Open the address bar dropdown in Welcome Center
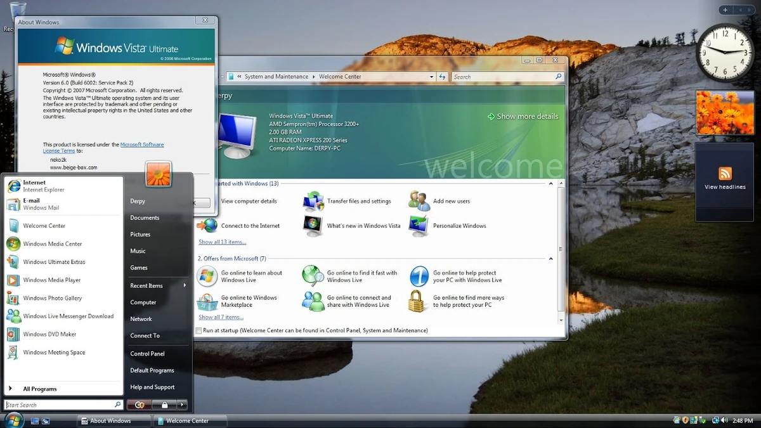The width and height of the screenshot is (761, 428). click(x=431, y=75)
